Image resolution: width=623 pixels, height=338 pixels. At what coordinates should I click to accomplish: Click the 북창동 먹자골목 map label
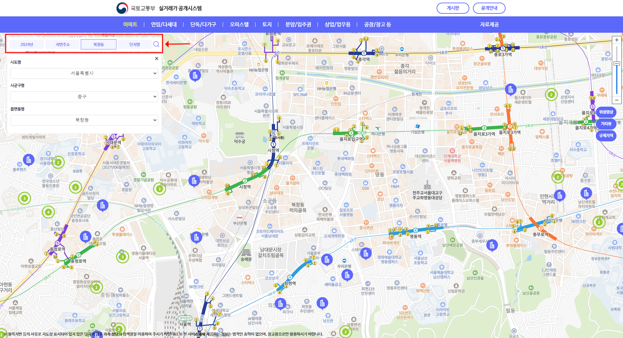point(298,207)
